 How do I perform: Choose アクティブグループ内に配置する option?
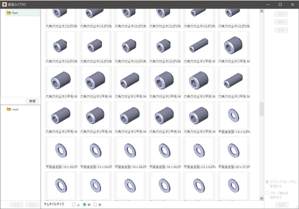(x=267, y=182)
